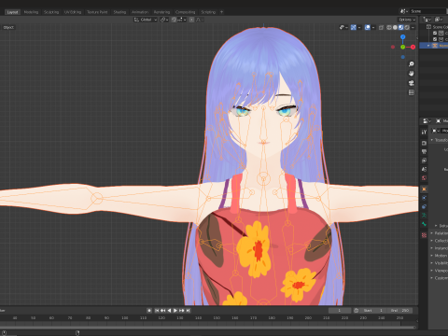The width and height of the screenshot is (448, 336).
Task: Toggle second collection checkbox in outliner
Action: 435,39
